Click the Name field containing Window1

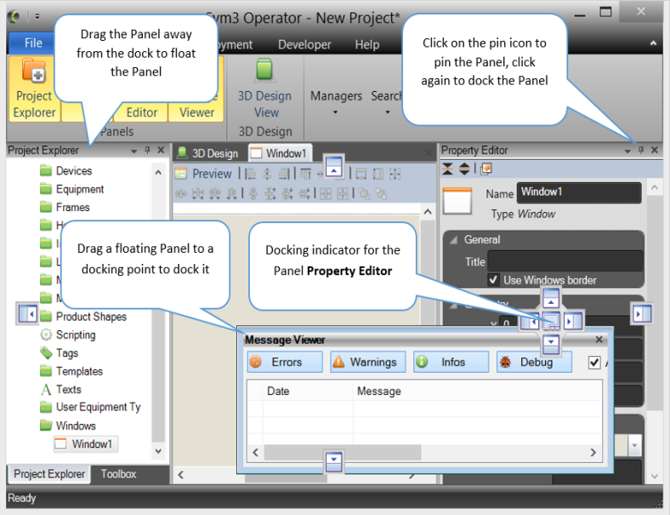(579, 192)
